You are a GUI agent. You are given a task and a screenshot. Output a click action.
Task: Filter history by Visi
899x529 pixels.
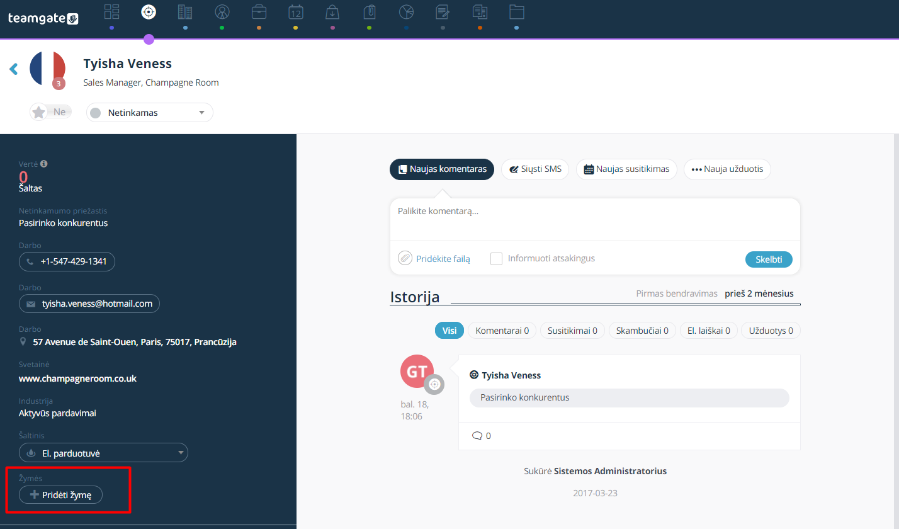[449, 331]
